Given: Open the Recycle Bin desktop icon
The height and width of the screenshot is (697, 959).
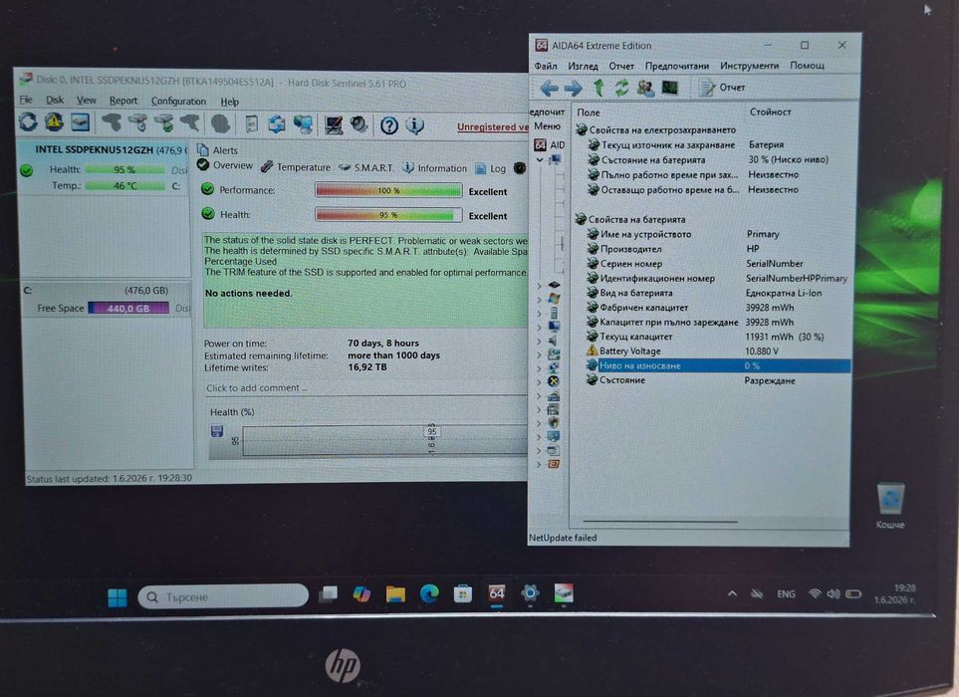Looking at the screenshot, I should 890,506.
